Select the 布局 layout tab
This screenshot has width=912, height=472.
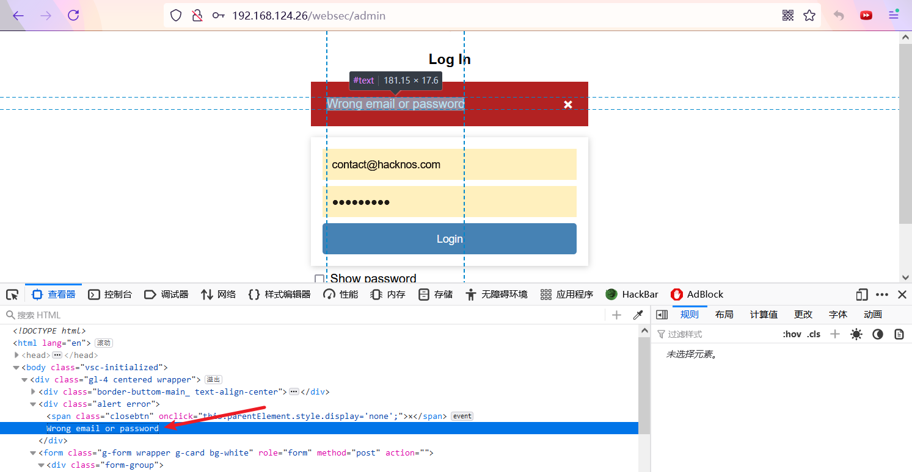coord(724,315)
